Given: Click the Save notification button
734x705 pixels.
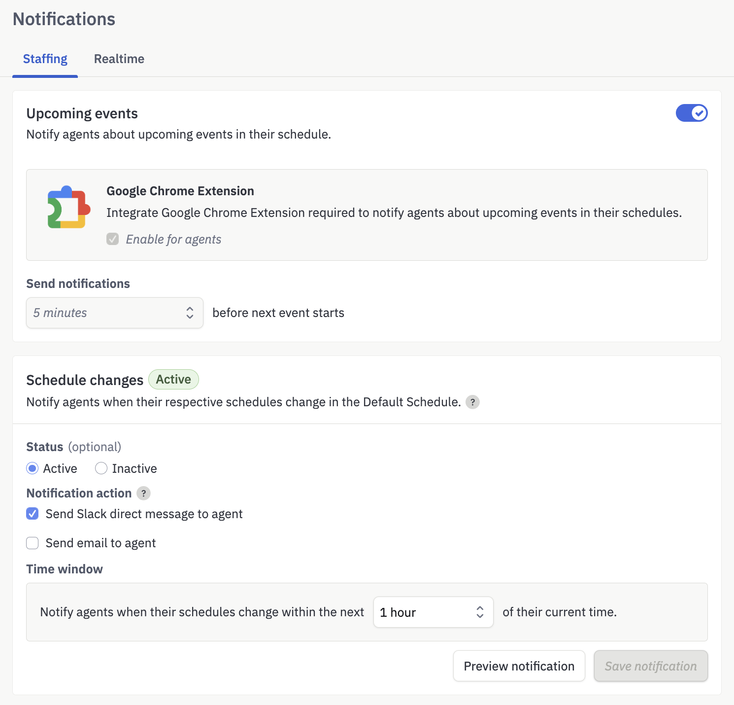Looking at the screenshot, I should click(x=651, y=666).
